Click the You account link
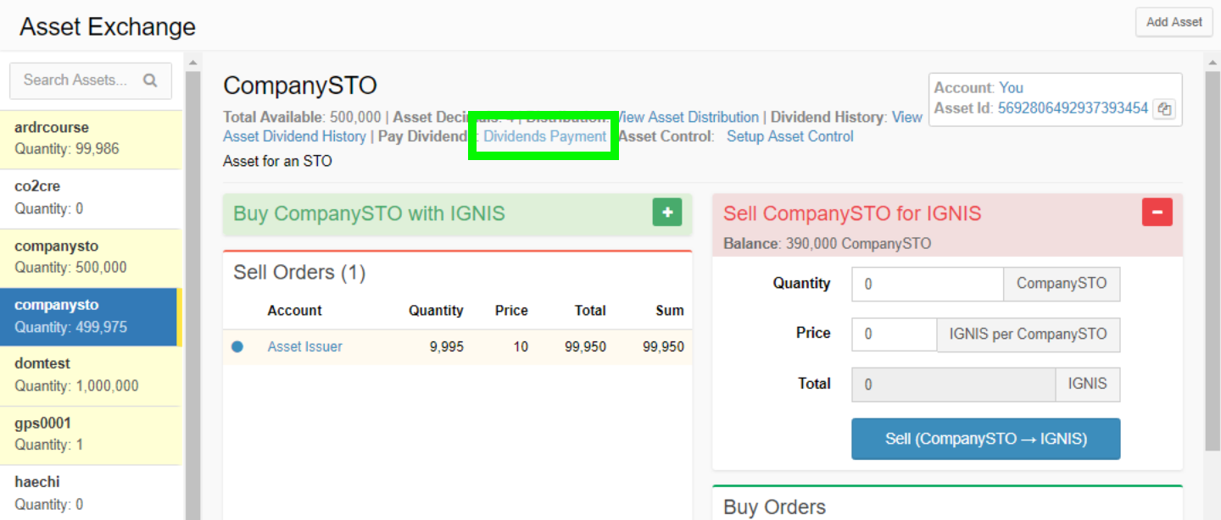This screenshot has height=520, width=1221. coord(1011,88)
